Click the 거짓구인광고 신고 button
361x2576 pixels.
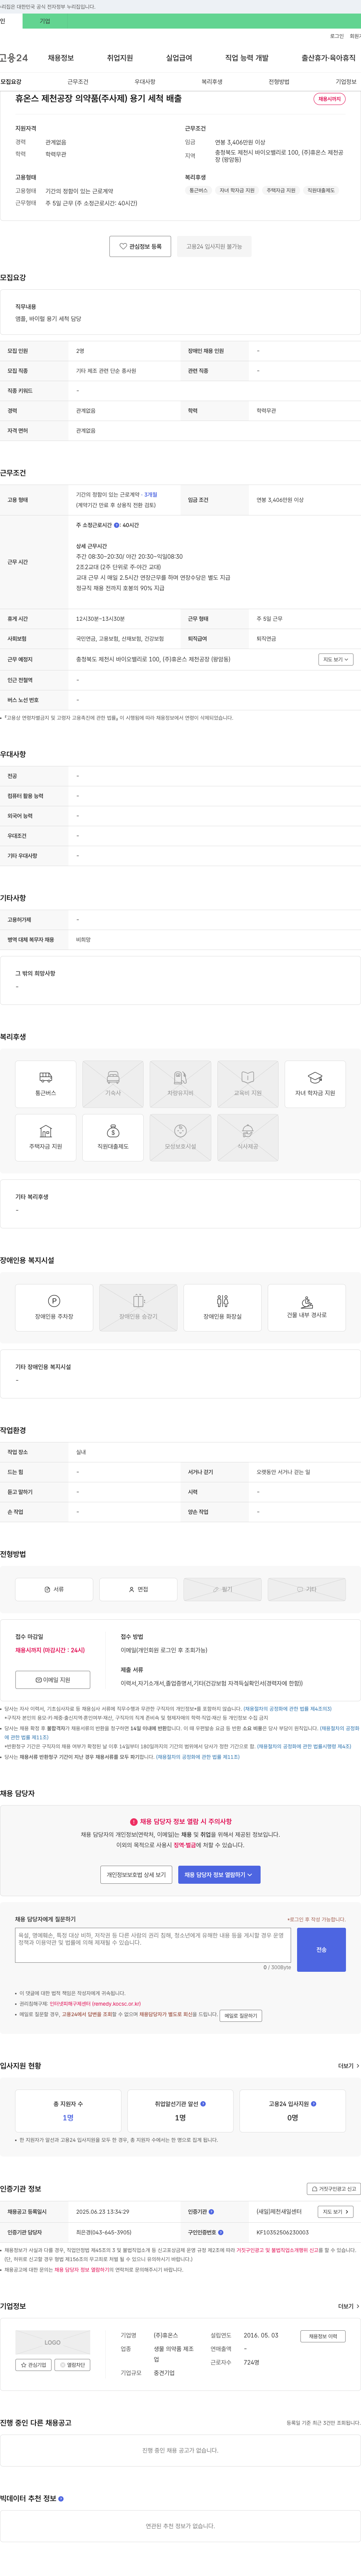coord(333,2189)
